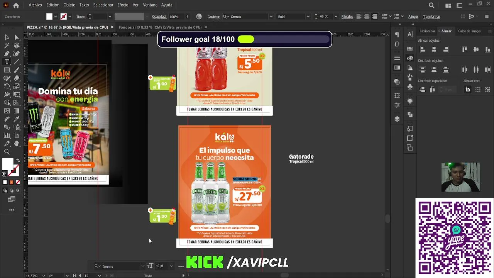Click the white fill color swatch in toolbar
The width and height of the screenshot is (494, 278).
point(8,164)
